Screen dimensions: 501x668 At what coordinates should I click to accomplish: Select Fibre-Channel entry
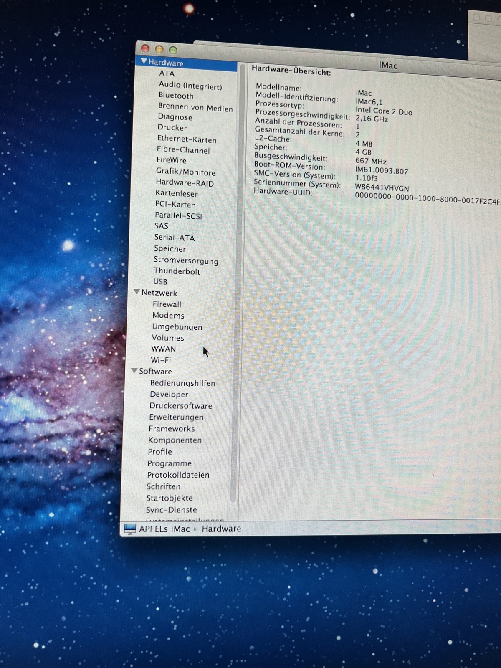coord(183,150)
